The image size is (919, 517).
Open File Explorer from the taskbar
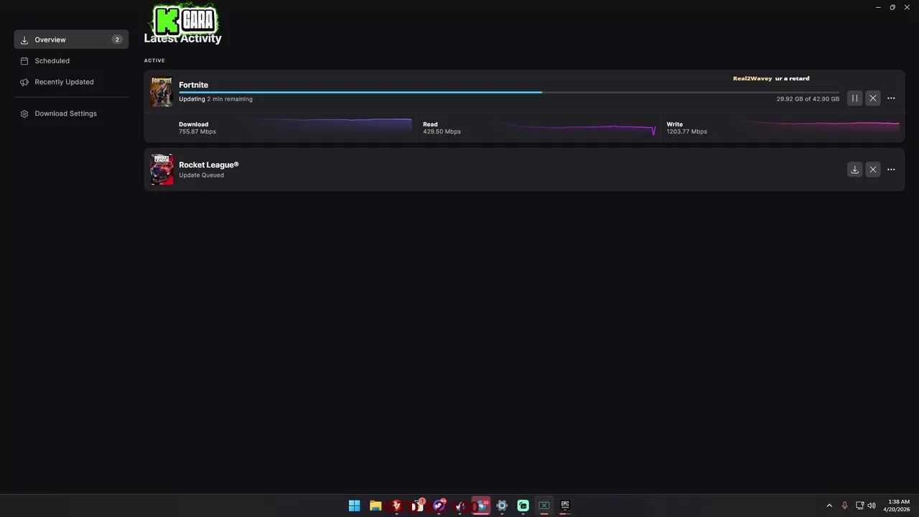pos(375,506)
